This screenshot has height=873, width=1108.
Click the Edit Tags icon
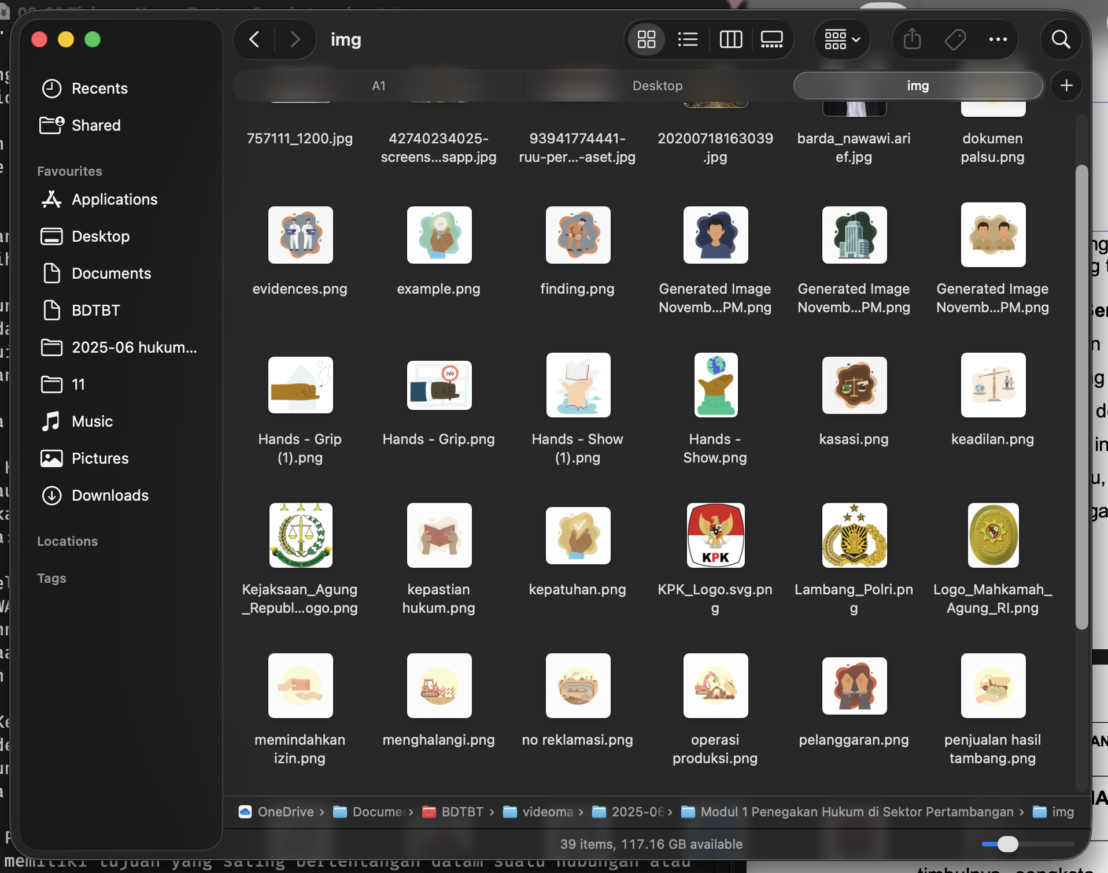[x=955, y=39]
